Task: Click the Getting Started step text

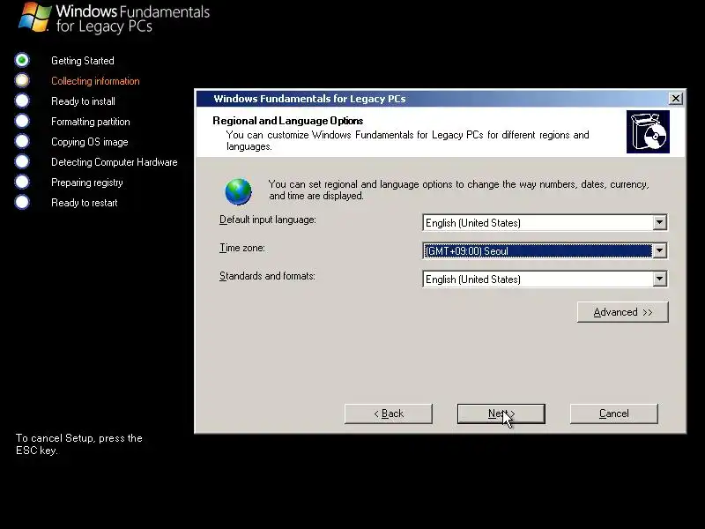Action: click(83, 60)
